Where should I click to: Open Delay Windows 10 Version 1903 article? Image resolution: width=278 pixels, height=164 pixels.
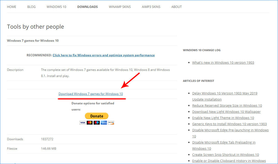(x=225, y=96)
